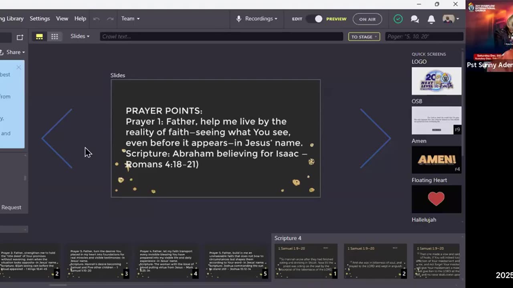Open the Help menu
Screen dimensions: 513x288
click(80, 18)
